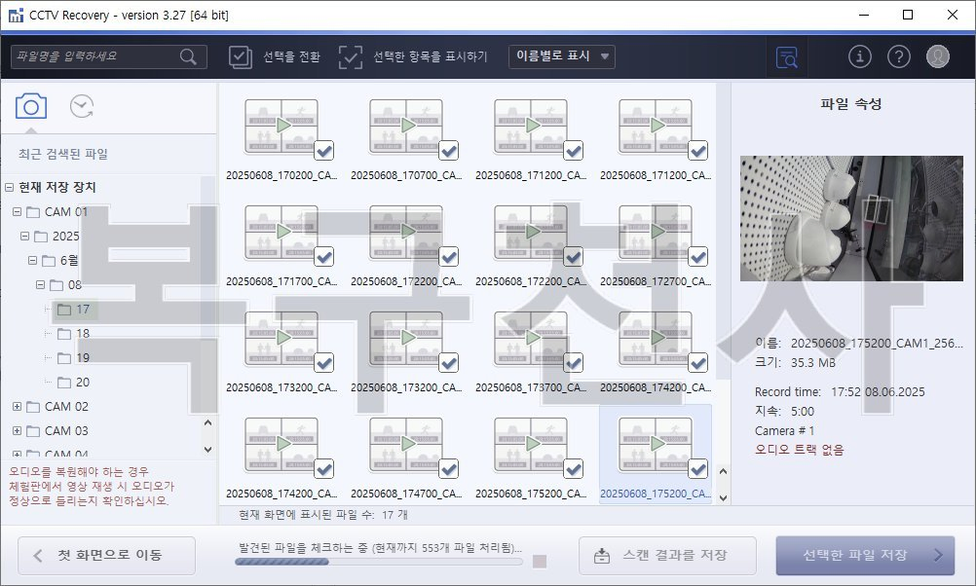Click the 6월 folder icon
Screen dimensions: 976x586
[x=49, y=261]
